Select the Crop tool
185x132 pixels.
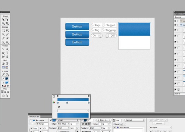pos(7,23)
